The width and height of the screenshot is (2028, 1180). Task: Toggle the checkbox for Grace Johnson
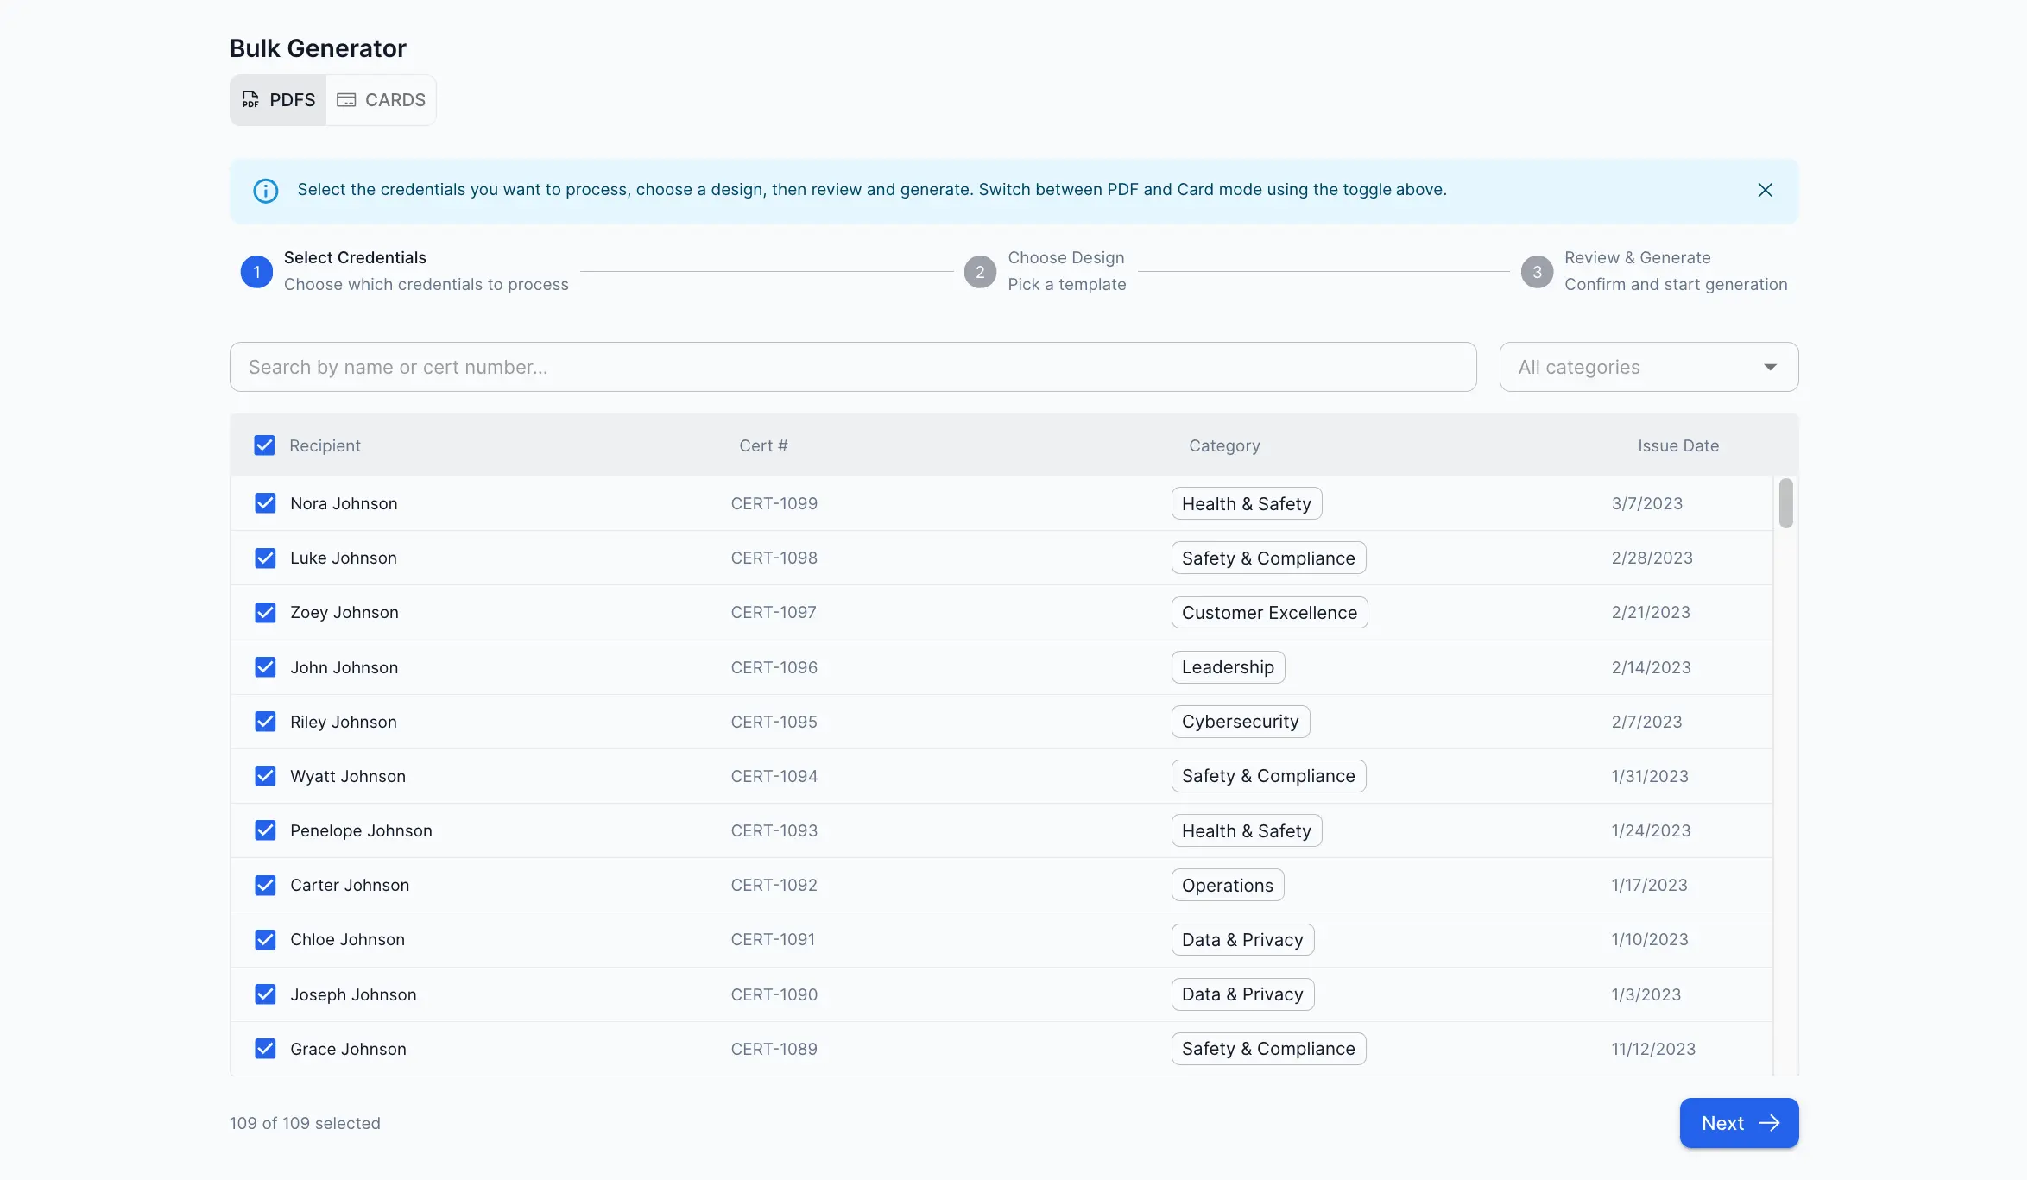tap(265, 1049)
